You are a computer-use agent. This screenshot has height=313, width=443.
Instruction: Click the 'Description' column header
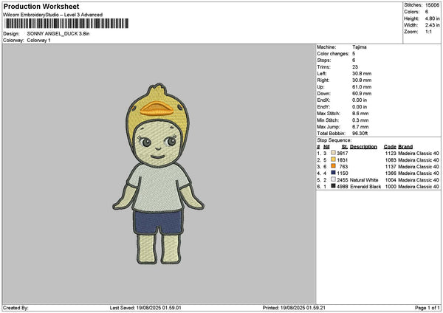tap(363, 147)
